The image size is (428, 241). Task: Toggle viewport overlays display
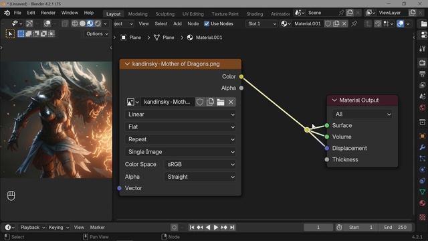(x=47, y=23)
